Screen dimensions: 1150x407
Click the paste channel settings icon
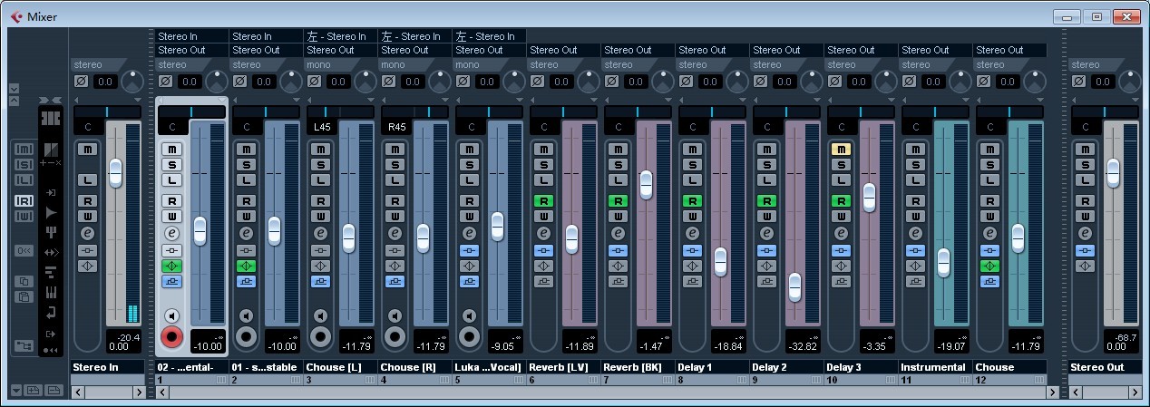(x=24, y=296)
